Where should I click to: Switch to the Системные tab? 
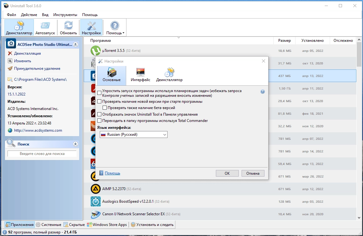pos(49,225)
